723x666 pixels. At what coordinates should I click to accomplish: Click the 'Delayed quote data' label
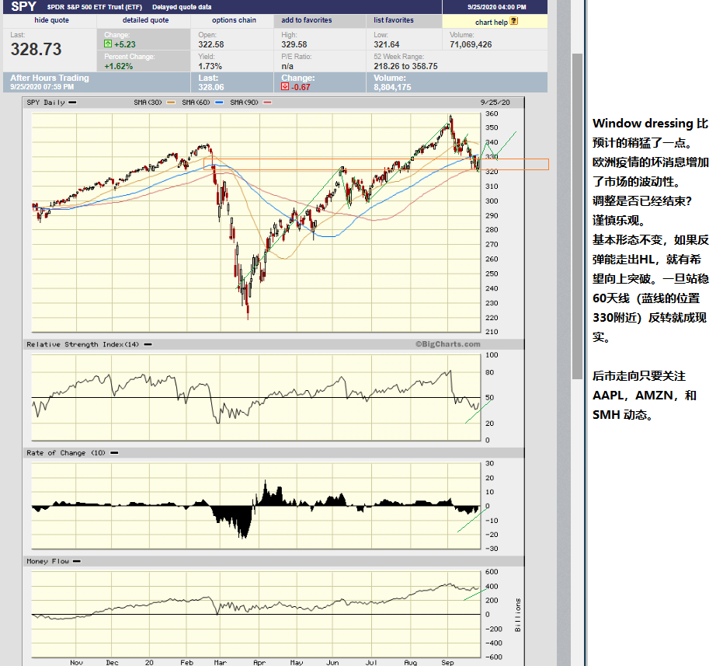click(x=182, y=7)
